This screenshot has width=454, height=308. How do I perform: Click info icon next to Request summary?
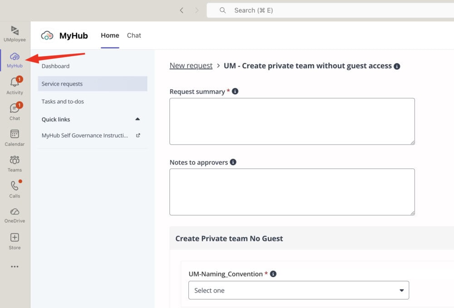(x=235, y=91)
